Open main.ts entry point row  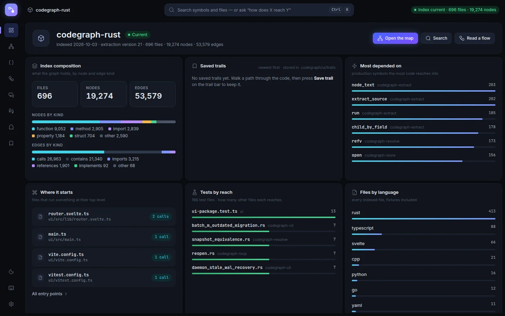tap(104, 237)
